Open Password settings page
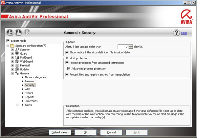The height and width of the screenshot is (138, 197). click(x=31, y=81)
